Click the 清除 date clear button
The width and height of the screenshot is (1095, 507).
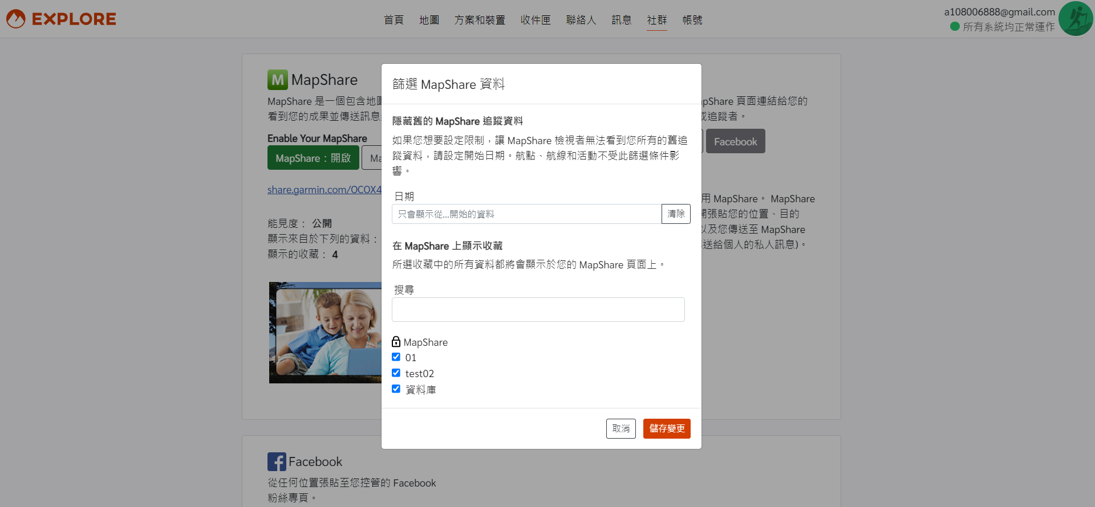coord(676,214)
